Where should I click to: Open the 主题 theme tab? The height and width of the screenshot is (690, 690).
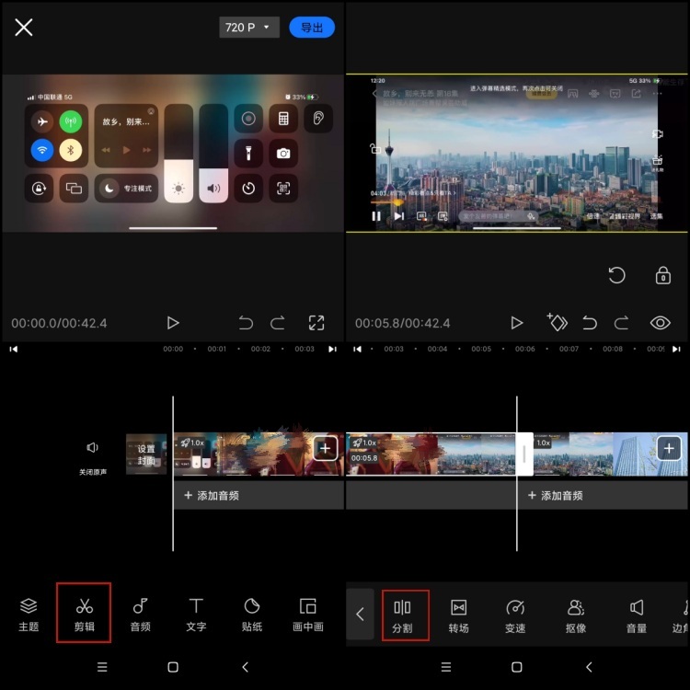tap(29, 615)
